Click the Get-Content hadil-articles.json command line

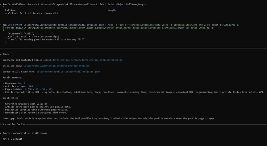[121, 25]
